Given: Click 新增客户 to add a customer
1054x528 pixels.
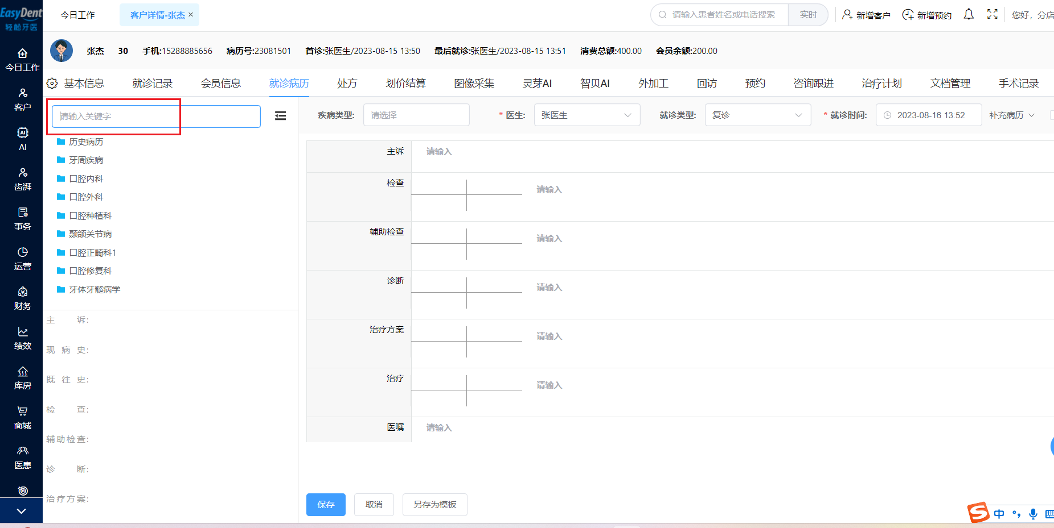Looking at the screenshot, I should [x=866, y=15].
